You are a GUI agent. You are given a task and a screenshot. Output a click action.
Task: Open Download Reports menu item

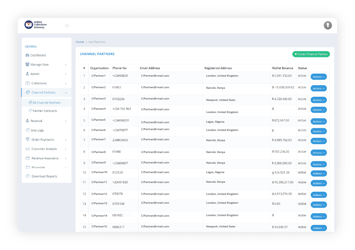pos(46,176)
